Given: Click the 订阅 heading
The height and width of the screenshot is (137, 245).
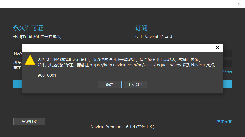Looking at the screenshot, I should click(141, 28).
